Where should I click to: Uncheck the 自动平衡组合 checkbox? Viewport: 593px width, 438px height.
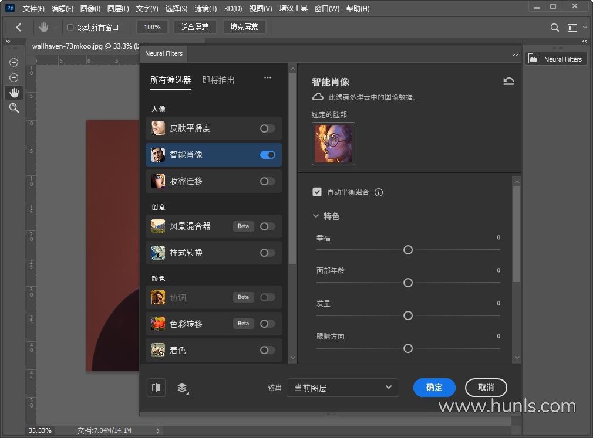tap(317, 192)
